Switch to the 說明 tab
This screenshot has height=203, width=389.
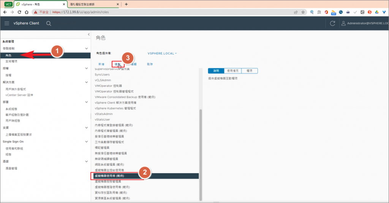(216, 71)
